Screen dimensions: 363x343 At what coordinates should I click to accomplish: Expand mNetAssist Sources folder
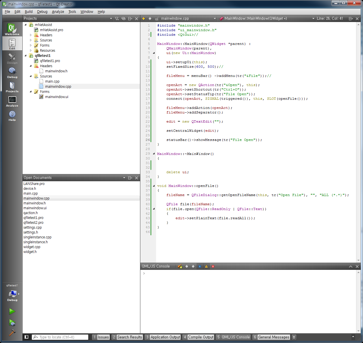[31, 40]
